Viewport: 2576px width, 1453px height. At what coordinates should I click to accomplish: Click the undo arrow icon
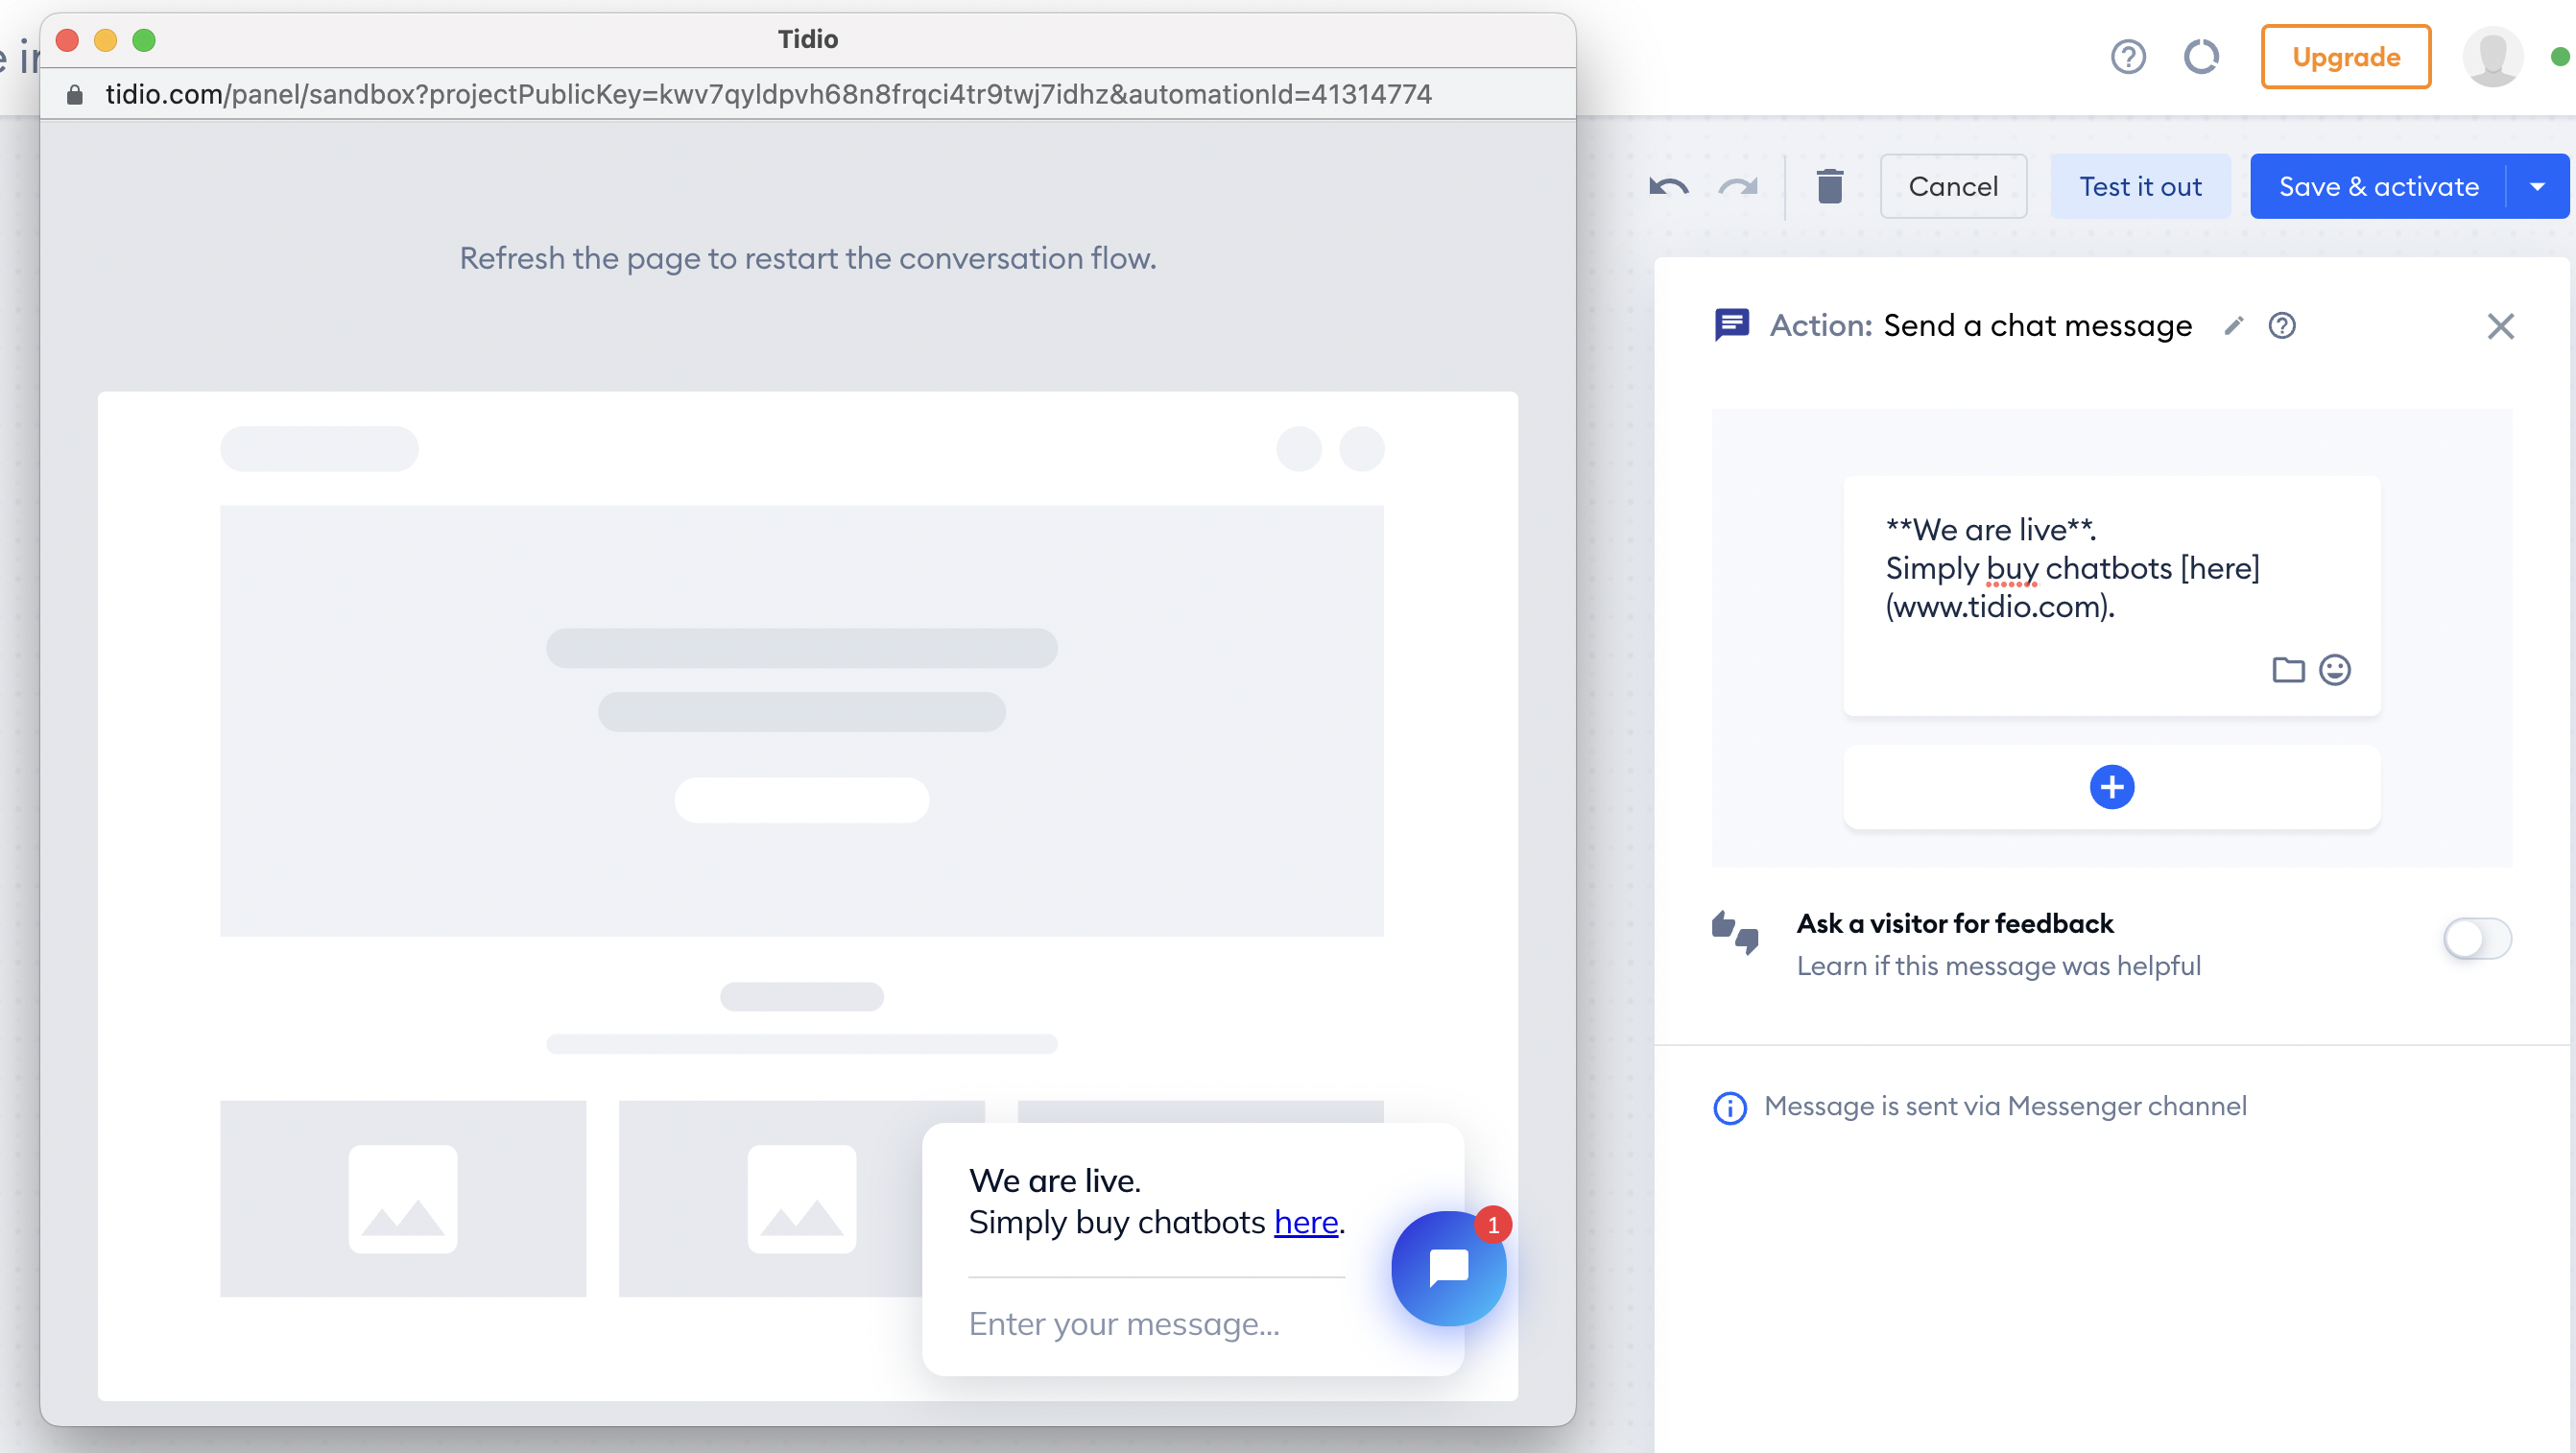(1668, 187)
